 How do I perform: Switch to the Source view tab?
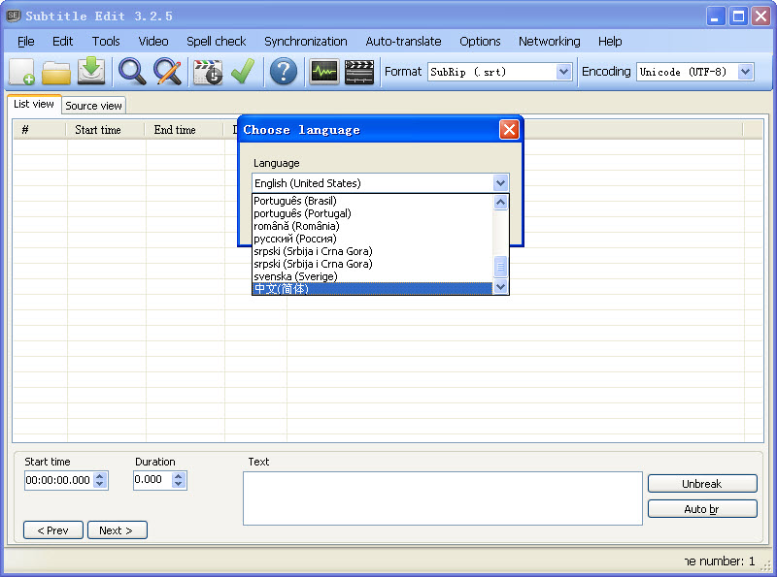tap(93, 106)
